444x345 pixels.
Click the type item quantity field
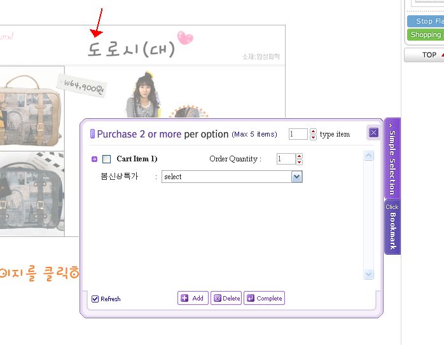point(298,134)
